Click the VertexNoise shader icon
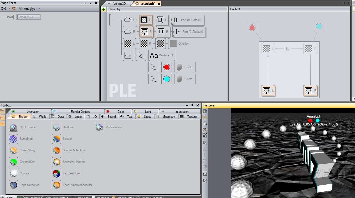The width and height of the screenshot is (355, 198). 99,127
